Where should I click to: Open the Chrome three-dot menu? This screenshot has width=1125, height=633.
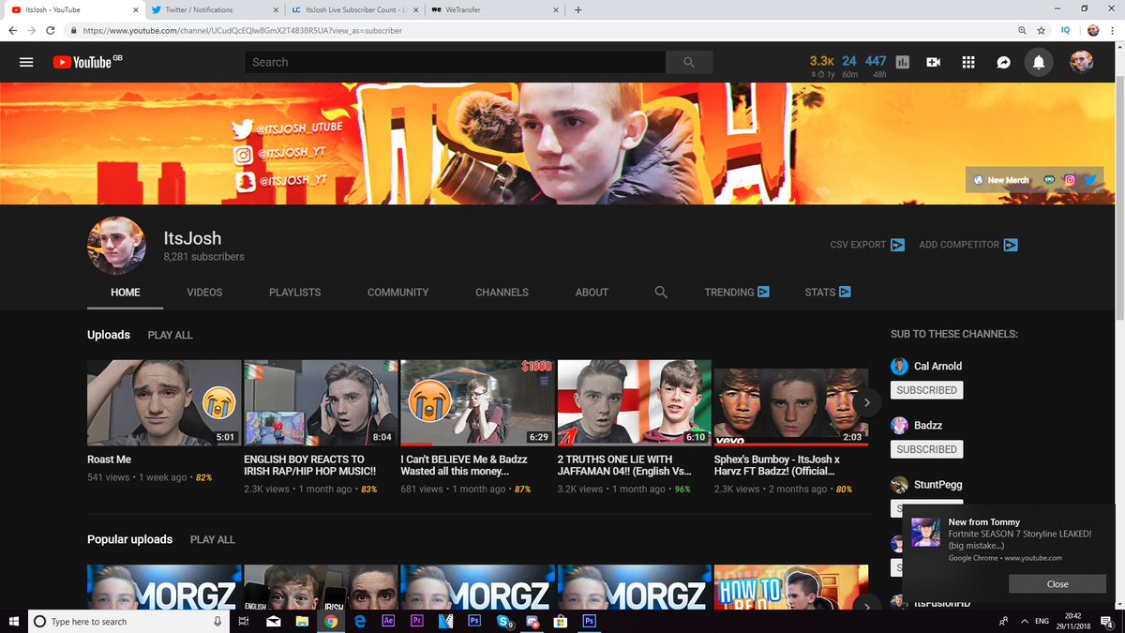pos(1113,30)
